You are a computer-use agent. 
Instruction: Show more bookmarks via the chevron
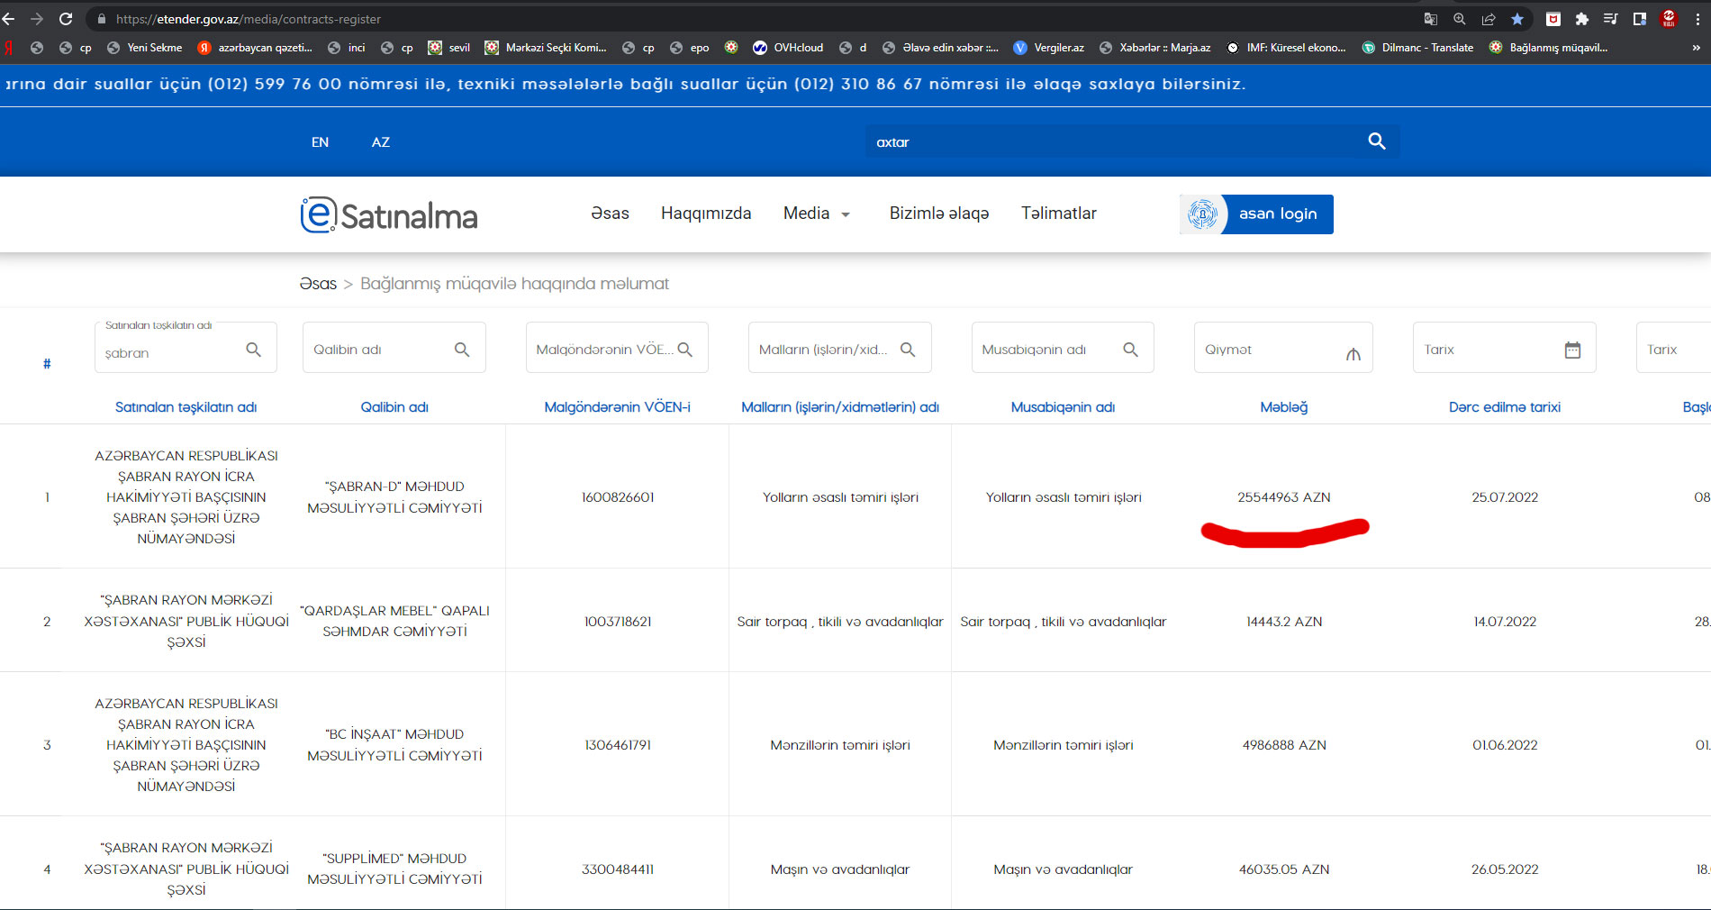pyautogui.click(x=1696, y=48)
